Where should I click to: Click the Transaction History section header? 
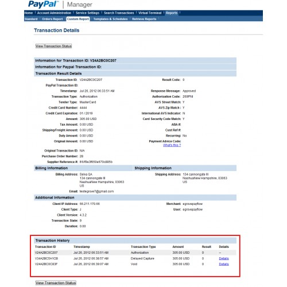[x=135, y=241]
